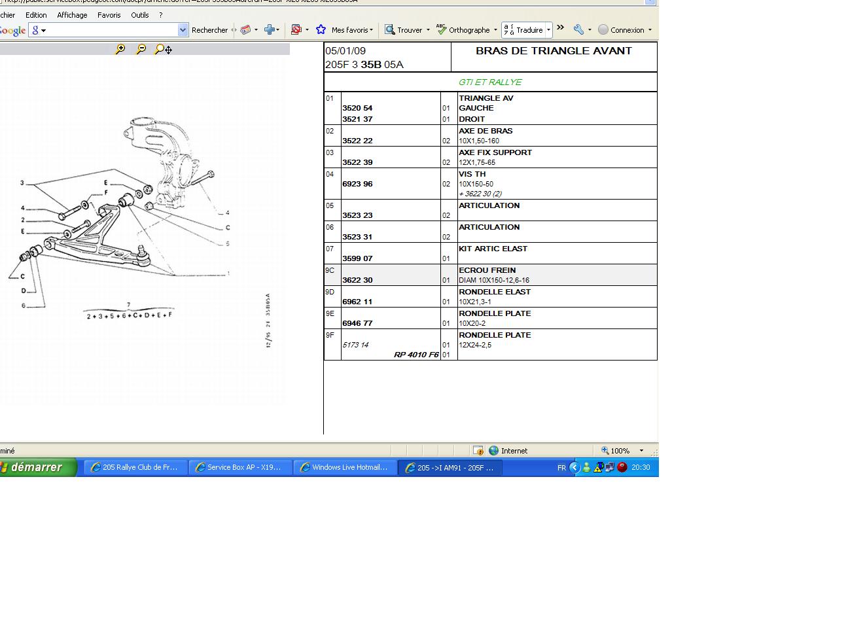
Task: Click the blue star bookmarks icon
Action: pos(321,29)
